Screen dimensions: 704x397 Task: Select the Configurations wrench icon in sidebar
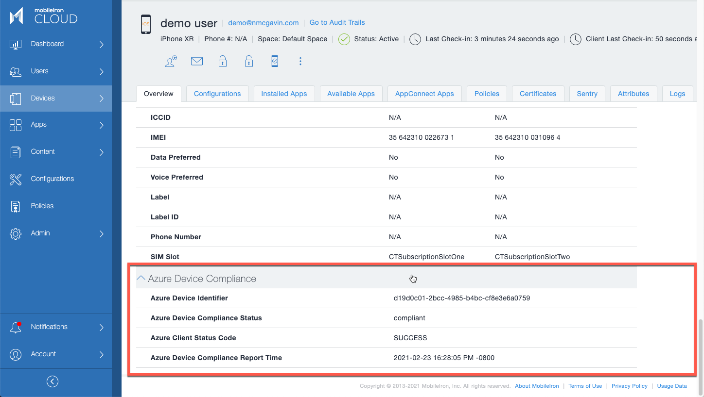(16, 179)
